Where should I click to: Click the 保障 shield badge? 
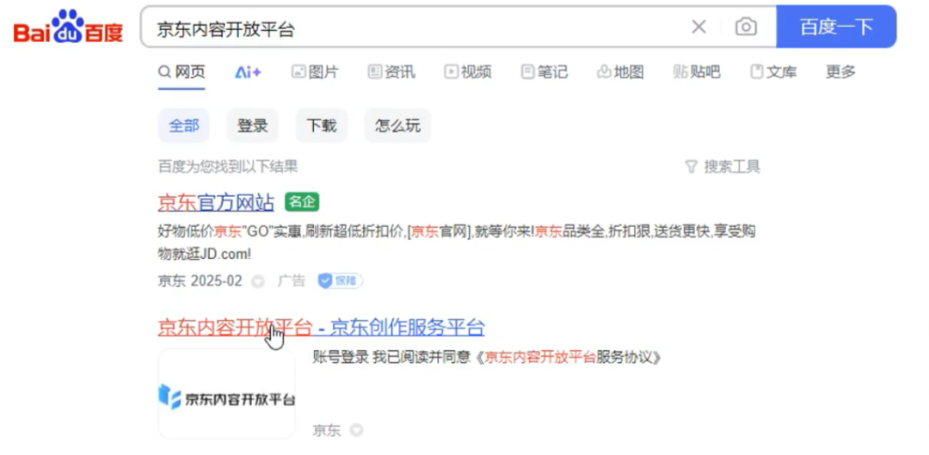coord(340,280)
